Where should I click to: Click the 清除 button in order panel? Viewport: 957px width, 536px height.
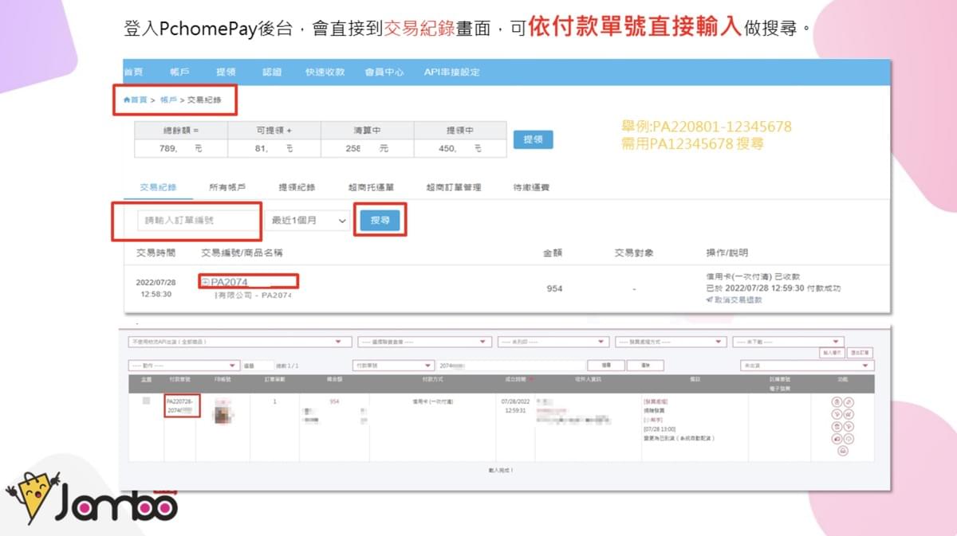pyautogui.click(x=645, y=366)
